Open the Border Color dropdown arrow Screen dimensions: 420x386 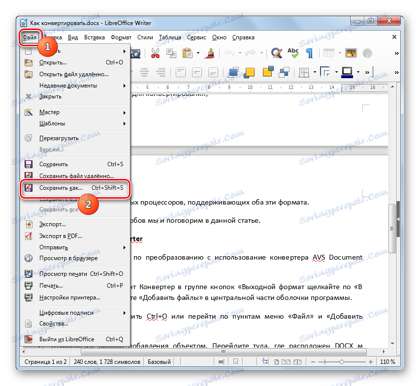click(358, 72)
